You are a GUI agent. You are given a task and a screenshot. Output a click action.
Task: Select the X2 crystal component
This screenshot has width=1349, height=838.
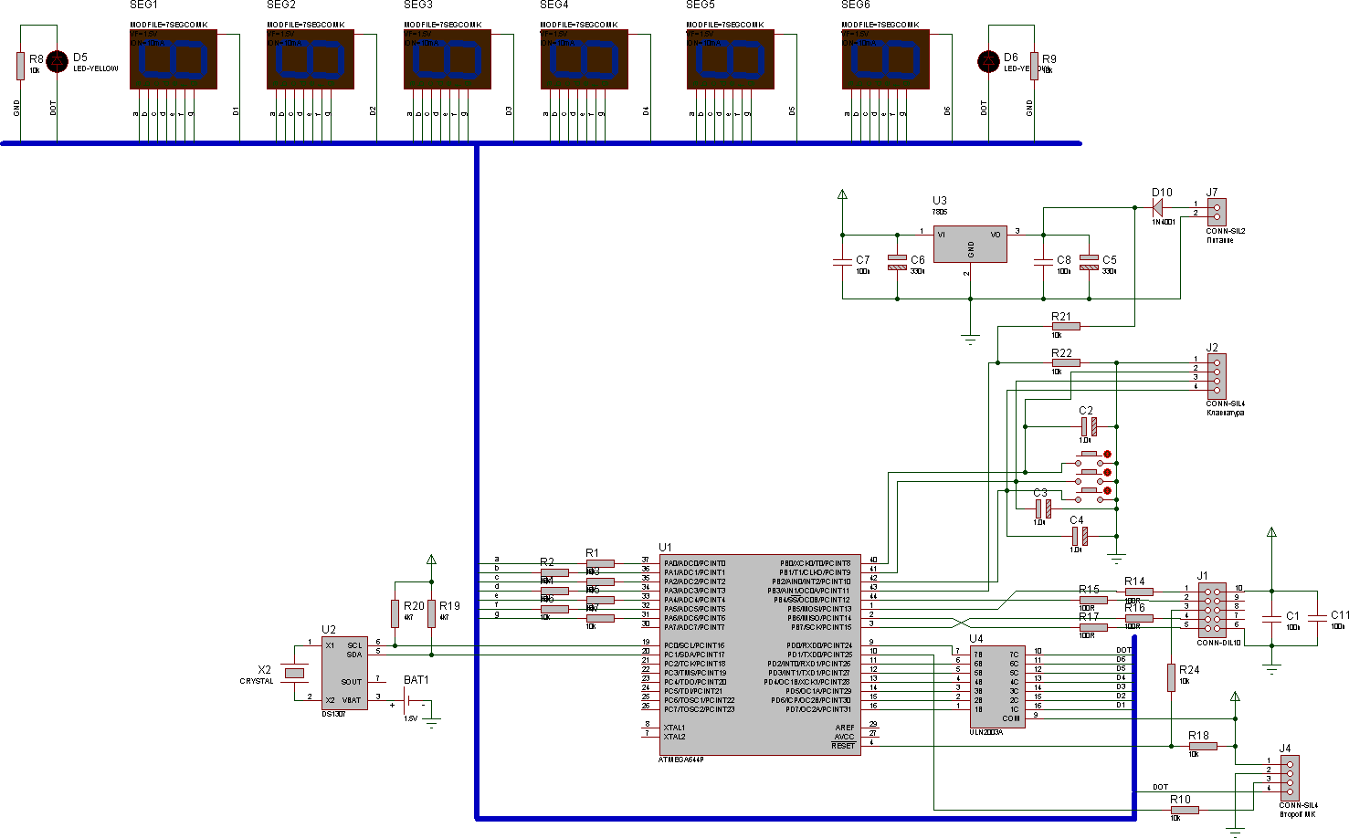(x=294, y=673)
